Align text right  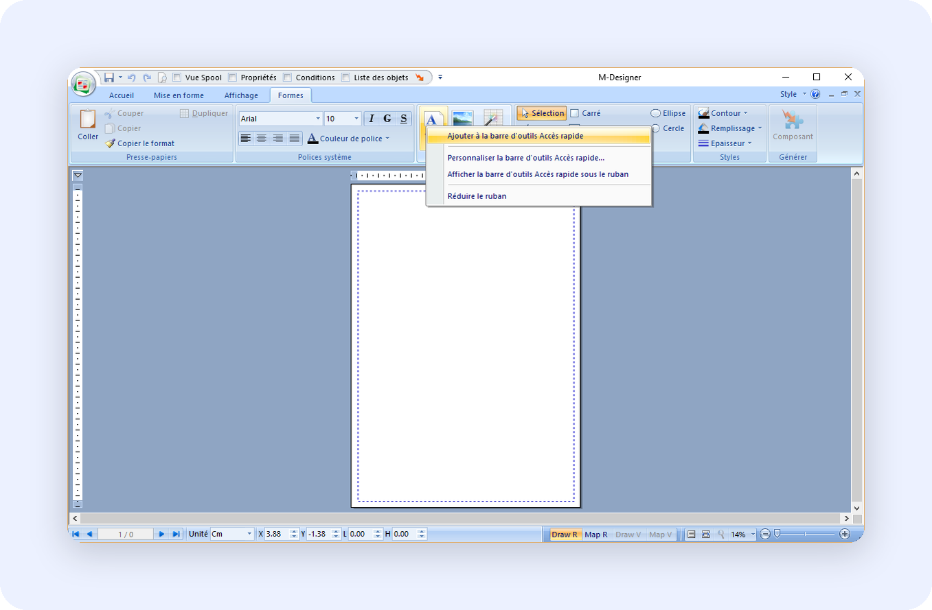coord(278,138)
